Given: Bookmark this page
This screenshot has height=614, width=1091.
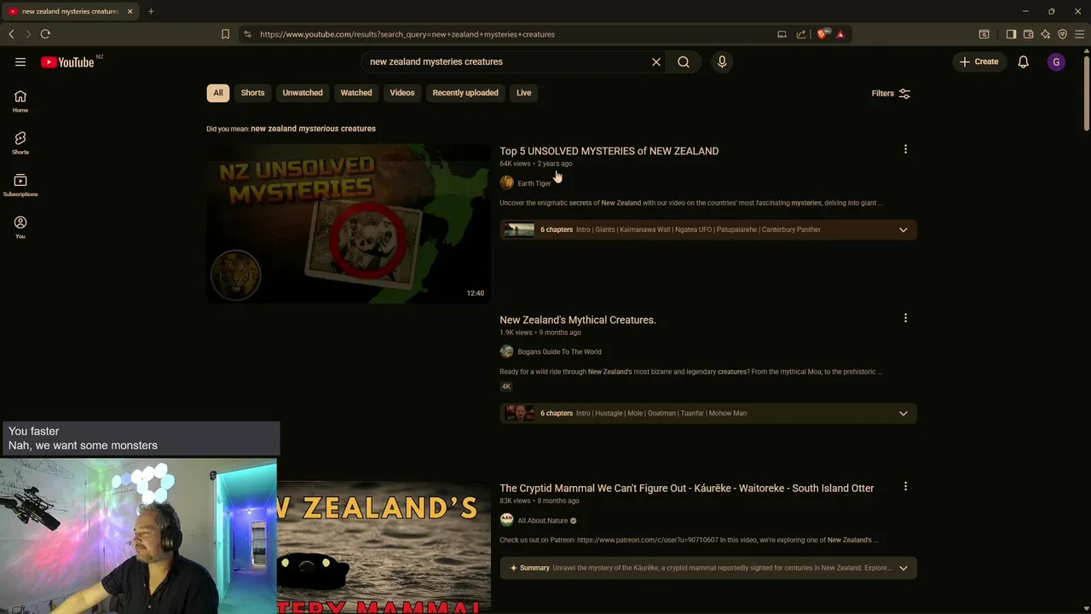Looking at the screenshot, I should pos(225,34).
